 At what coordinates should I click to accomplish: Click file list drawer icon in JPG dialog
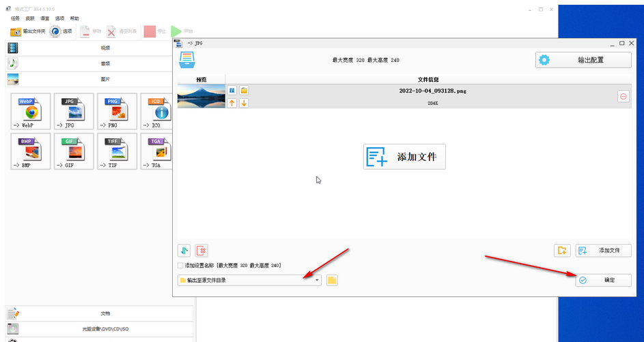click(187, 60)
